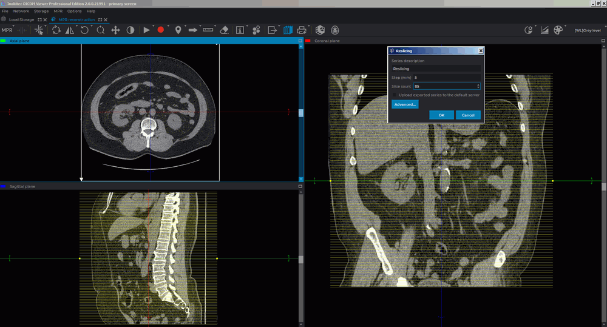Maximize the Axial plane view

(300, 41)
